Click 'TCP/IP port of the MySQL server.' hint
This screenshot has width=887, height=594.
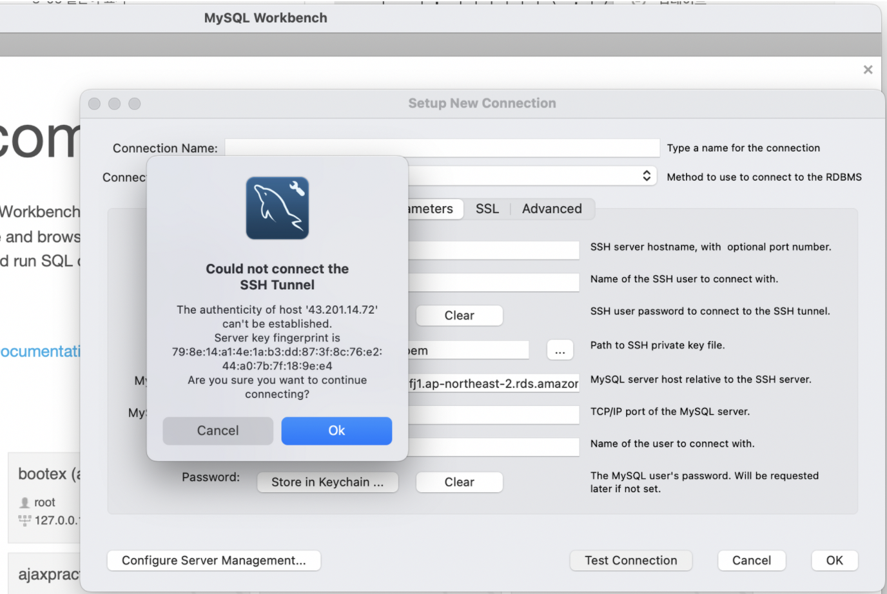click(x=670, y=412)
